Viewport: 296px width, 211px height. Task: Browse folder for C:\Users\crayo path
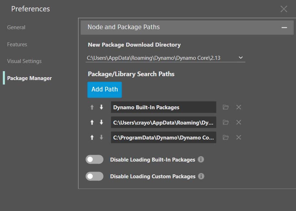tap(226, 122)
